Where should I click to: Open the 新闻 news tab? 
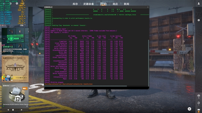point(127,4)
